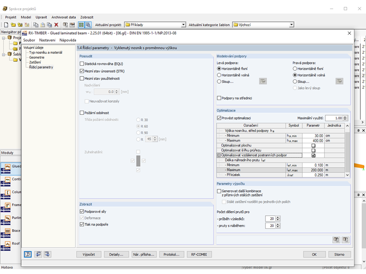Viewport: 366px width, 274px height.
Task: Click the Výpočet button
Action: (89, 254)
